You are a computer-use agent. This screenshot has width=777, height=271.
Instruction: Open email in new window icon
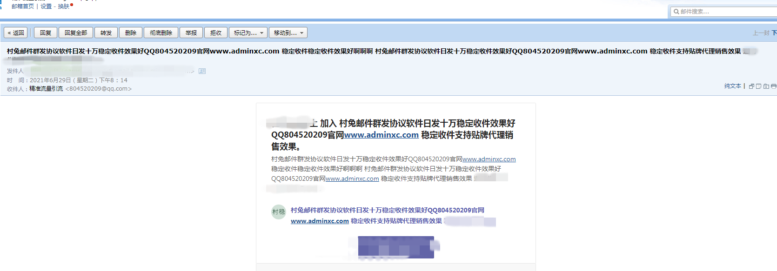751,86
